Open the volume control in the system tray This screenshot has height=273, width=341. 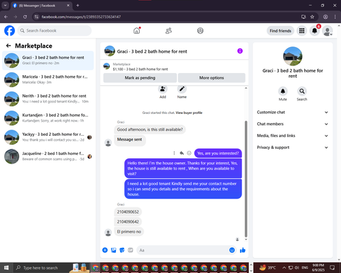point(297,268)
